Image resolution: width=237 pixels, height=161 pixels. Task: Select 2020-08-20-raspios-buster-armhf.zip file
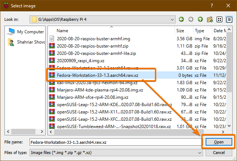point(93,46)
